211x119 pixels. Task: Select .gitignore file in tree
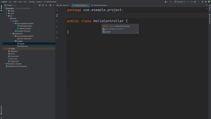(14, 51)
